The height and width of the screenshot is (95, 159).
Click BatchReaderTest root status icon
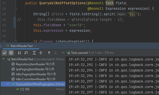coord(9,59)
